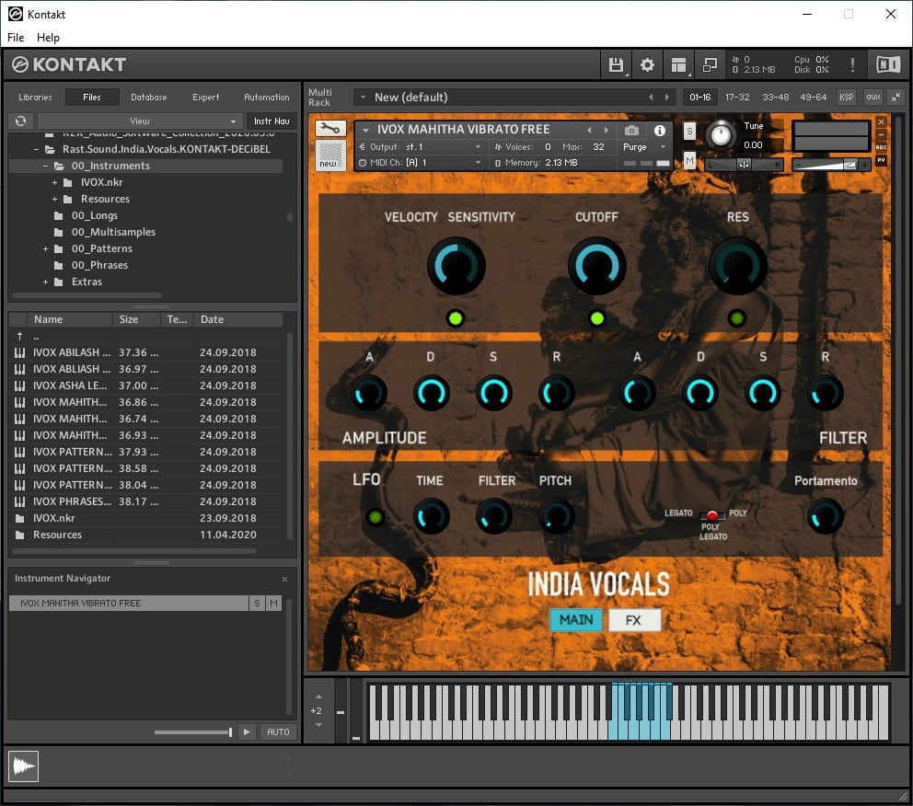Click the new instrument thumbnail icon
Image resolution: width=913 pixels, height=806 pixels.
(x=329, y=155)
